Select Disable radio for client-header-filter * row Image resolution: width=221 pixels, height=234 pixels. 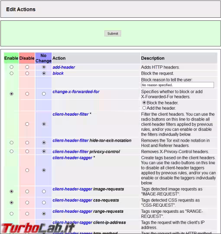(27, 124)
